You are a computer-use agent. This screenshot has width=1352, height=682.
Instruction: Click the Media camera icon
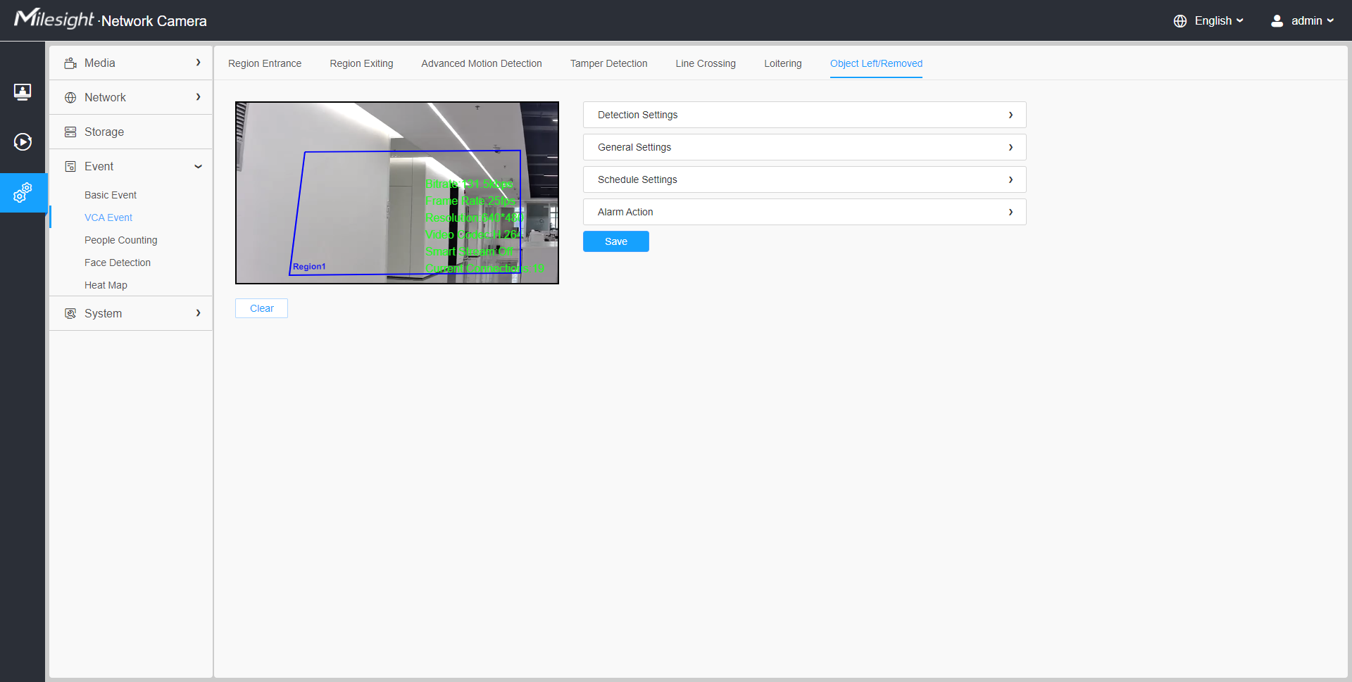point(70,63)
